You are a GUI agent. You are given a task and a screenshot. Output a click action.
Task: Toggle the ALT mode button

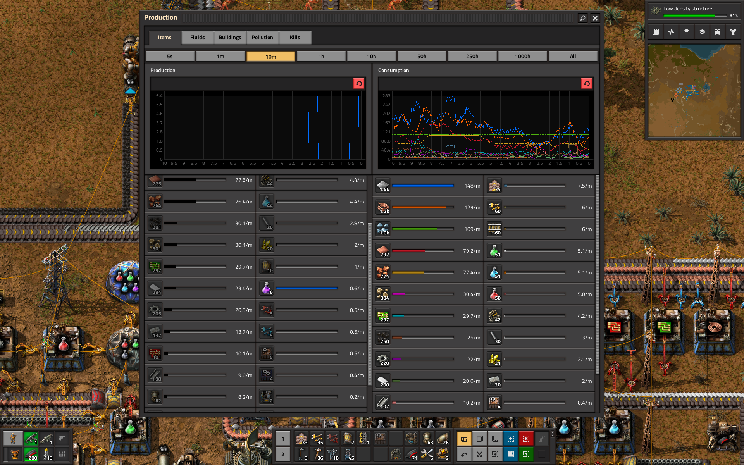(464, 439)
